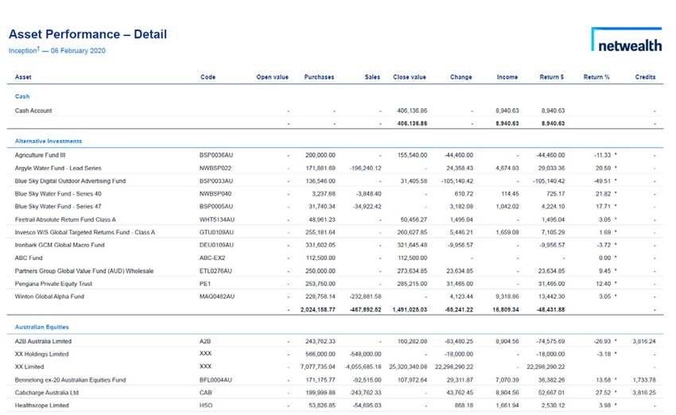
Task: Select Bennelong ex-20 Australian Equities Fund
Action: point(70,380)
